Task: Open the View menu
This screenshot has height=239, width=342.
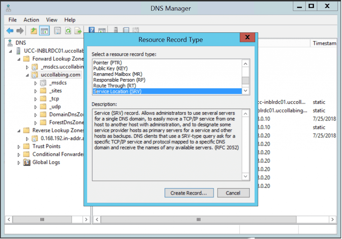Action: pyautogui.click(x=51, y=20)
